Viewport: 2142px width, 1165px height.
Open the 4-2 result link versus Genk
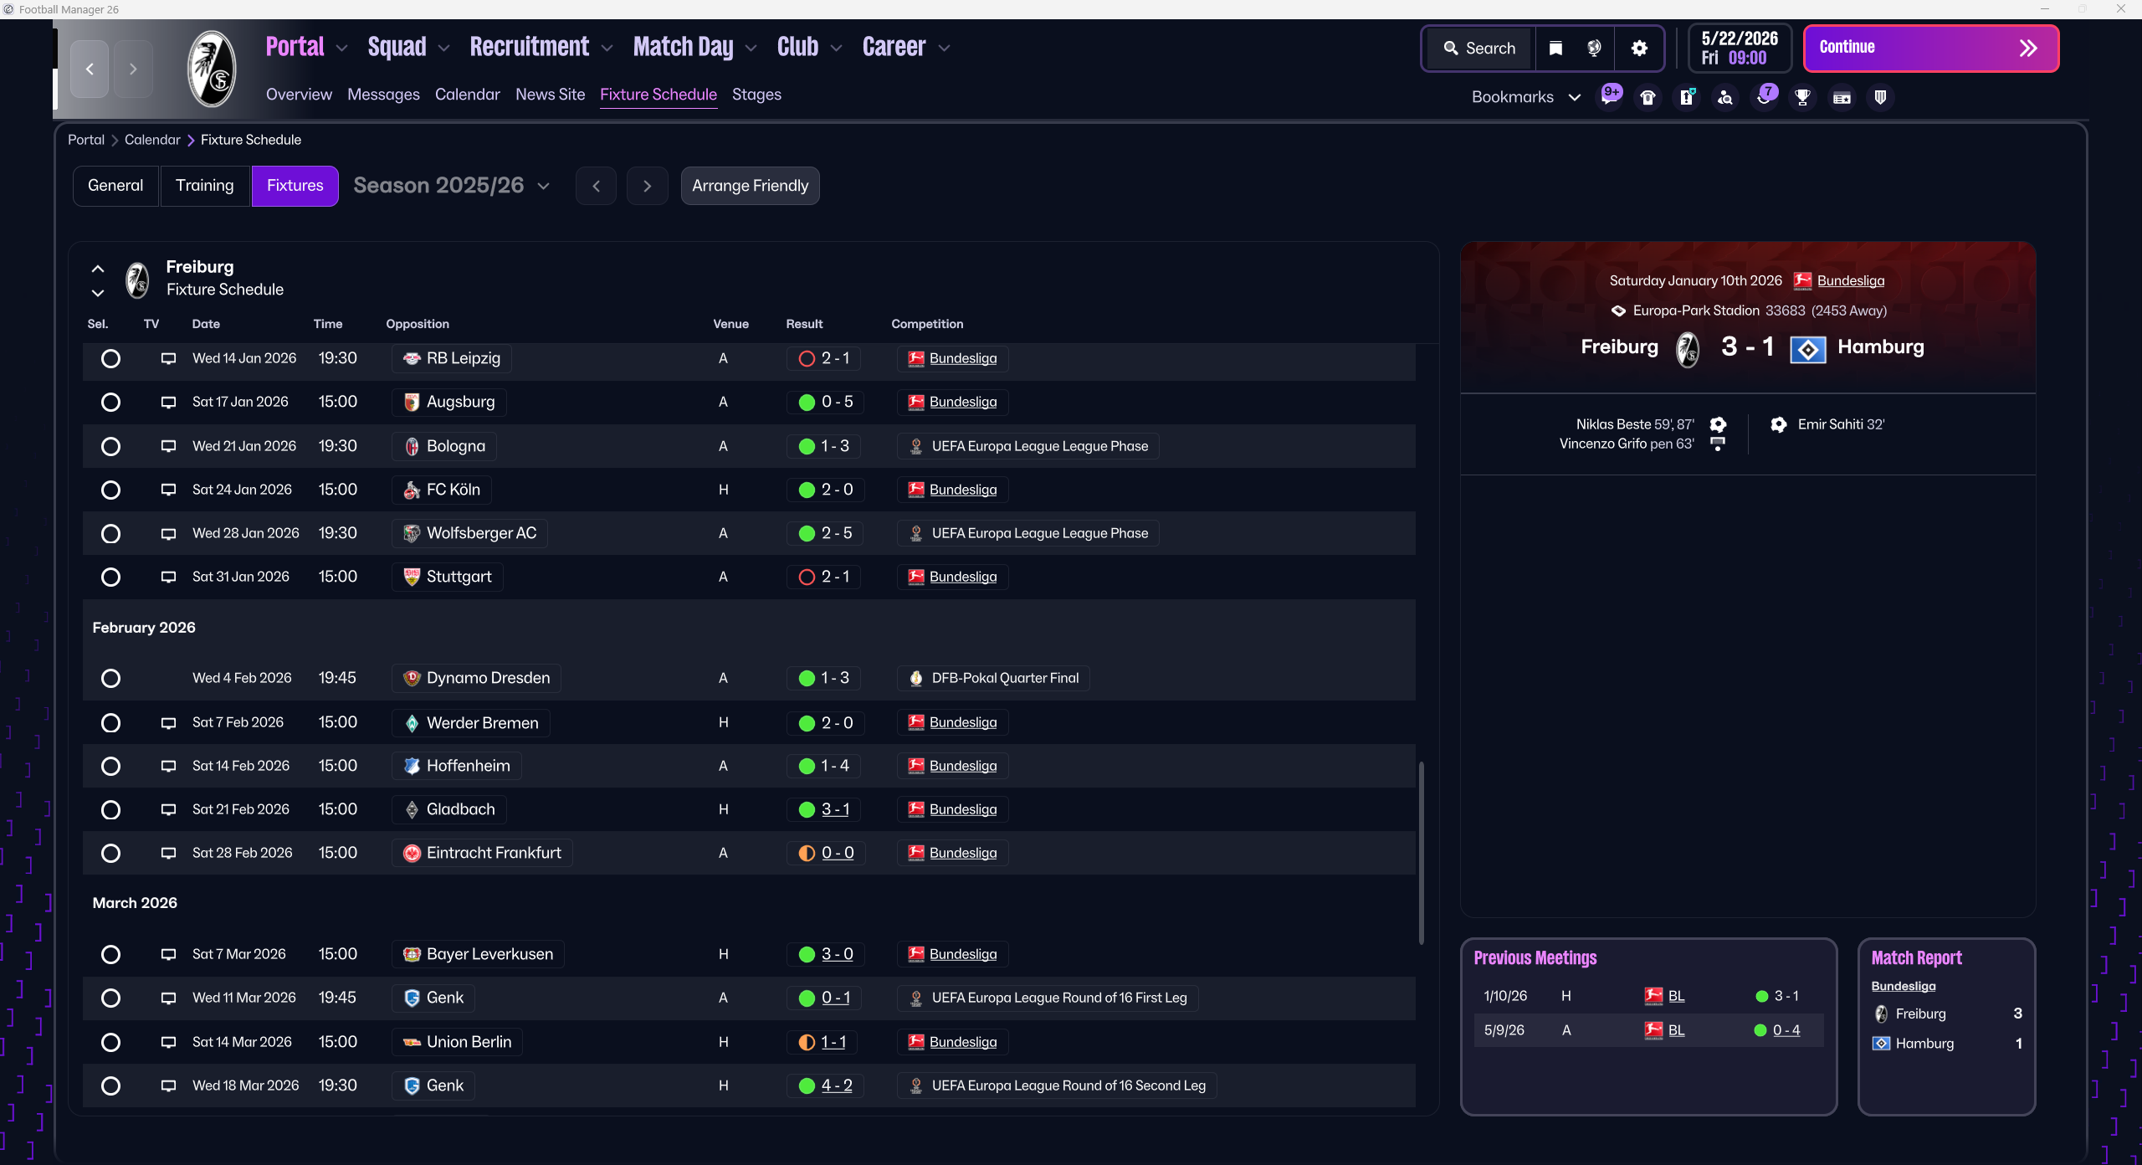[837, 1085]
